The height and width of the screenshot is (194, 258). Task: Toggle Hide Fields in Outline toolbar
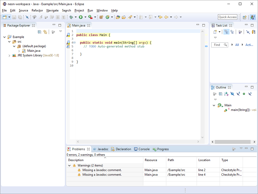point(232,94)
